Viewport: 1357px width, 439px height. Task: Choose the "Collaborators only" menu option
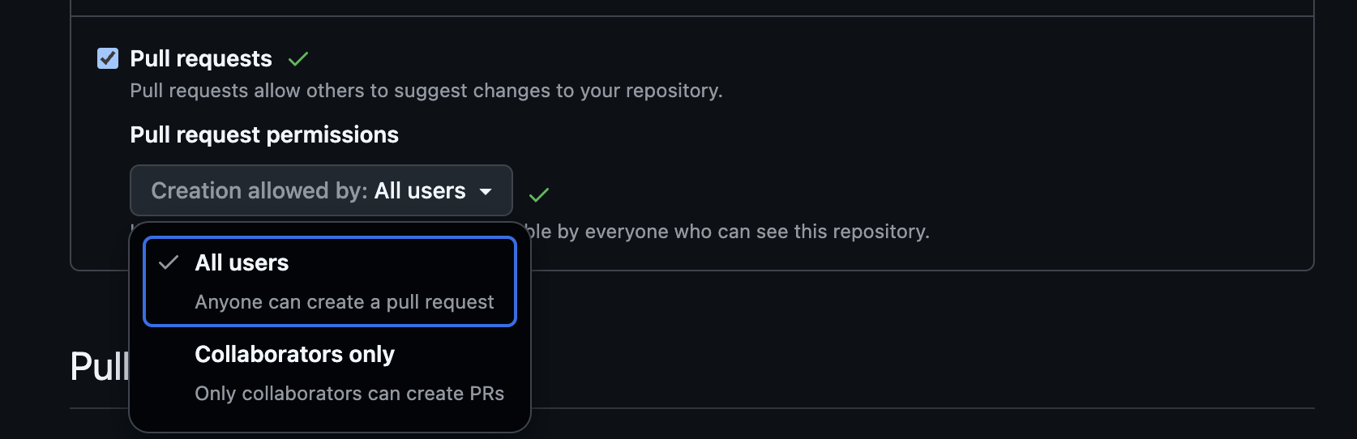coord(295,354)
